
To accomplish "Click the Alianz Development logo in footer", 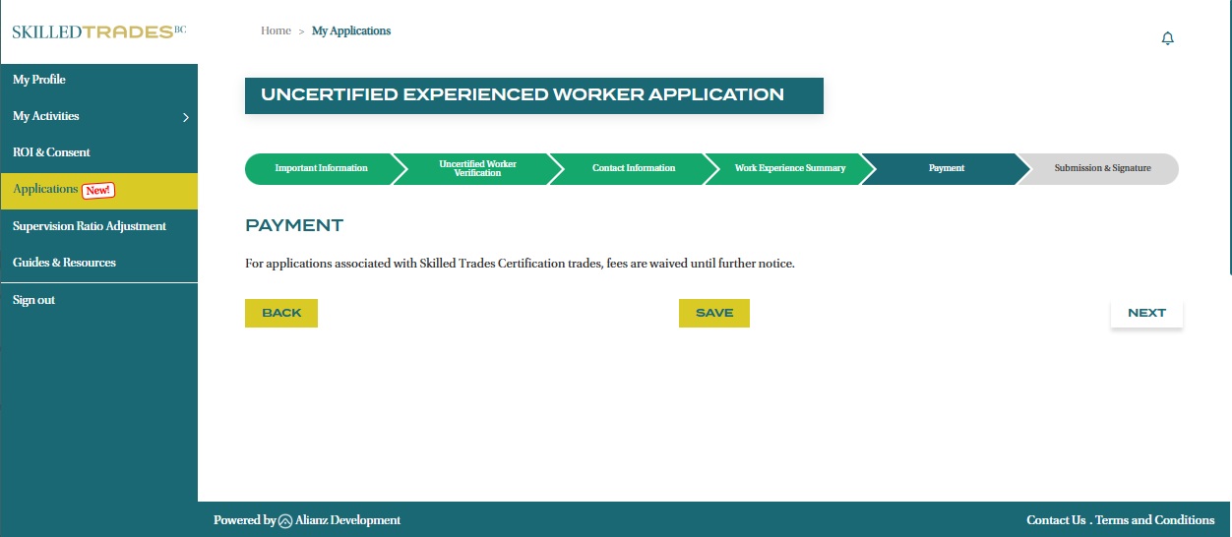I will click(x=285, y=520).
